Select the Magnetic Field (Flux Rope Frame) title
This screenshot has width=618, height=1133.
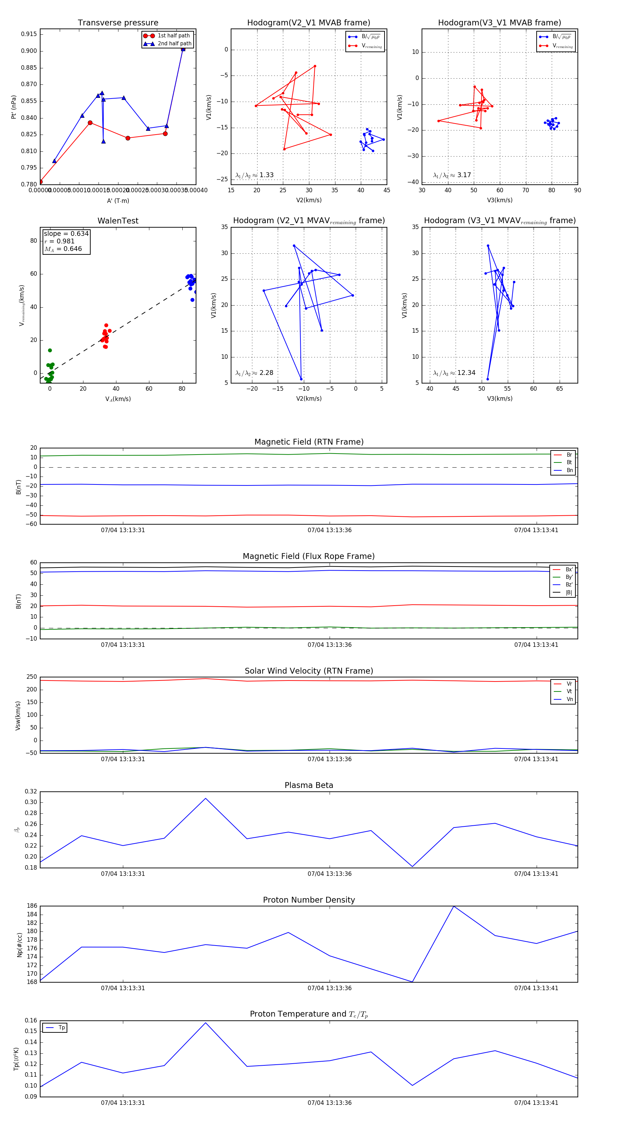coord(309,557)
